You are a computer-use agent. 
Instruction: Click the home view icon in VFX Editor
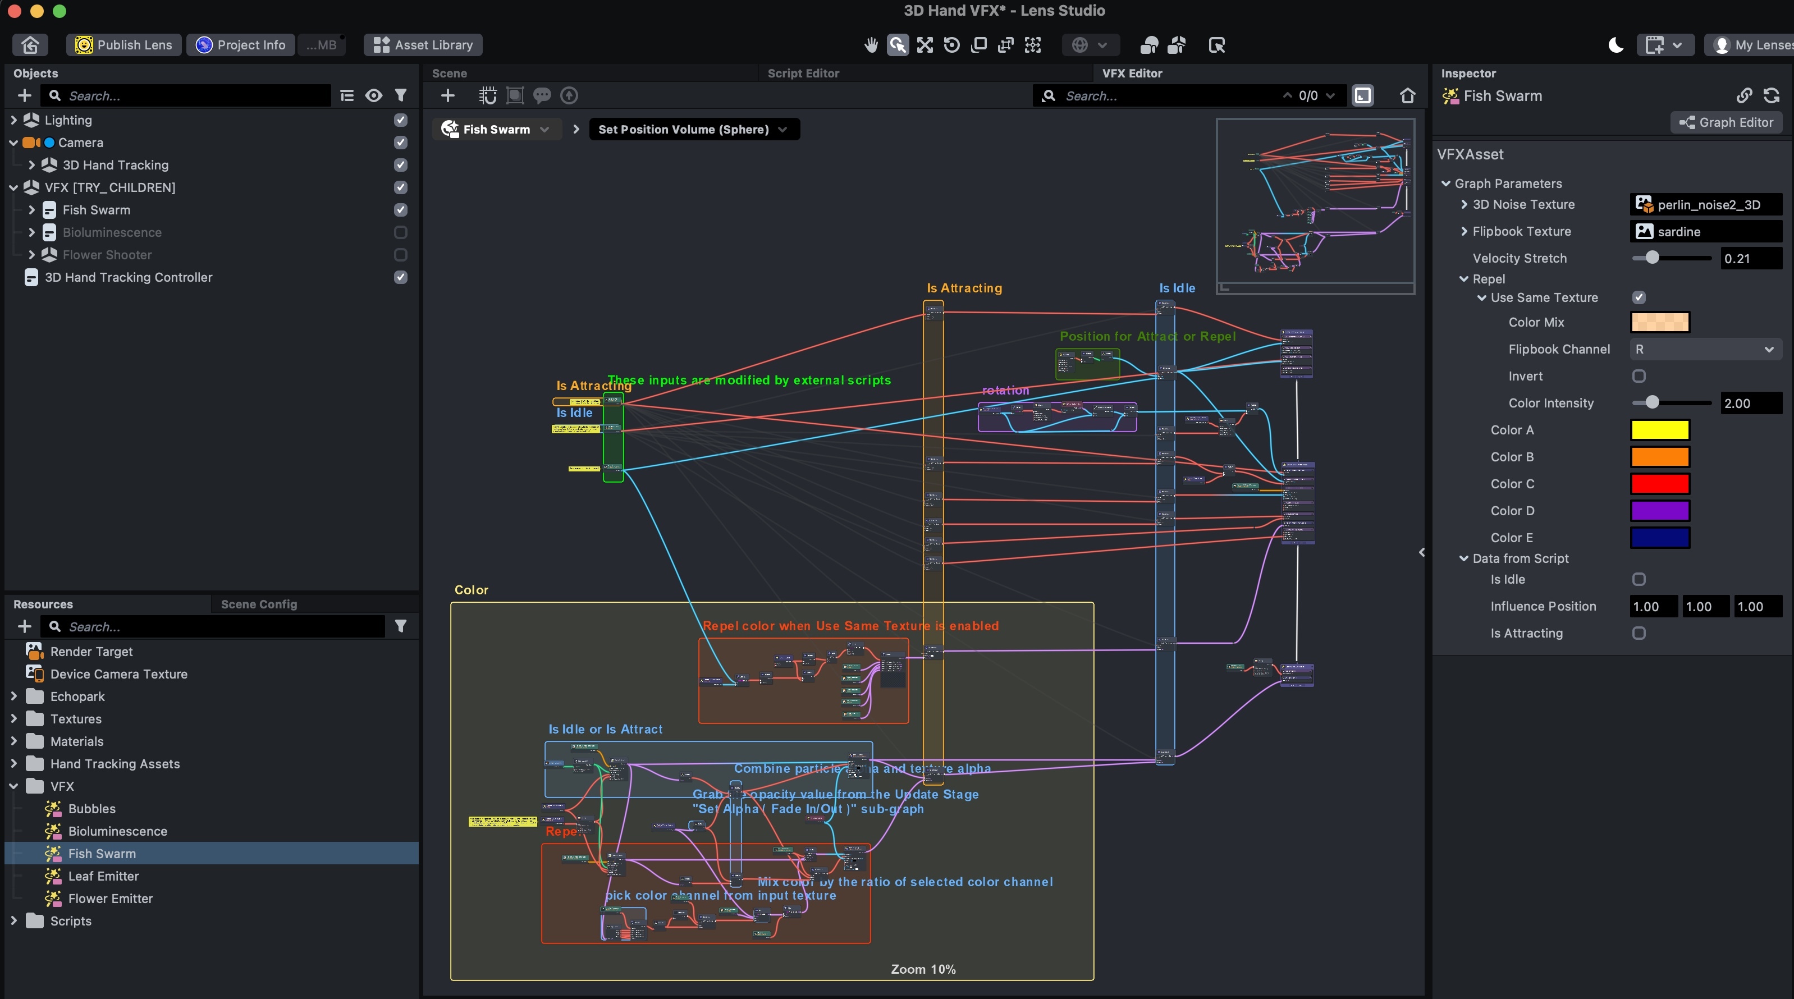(1407, 95)
